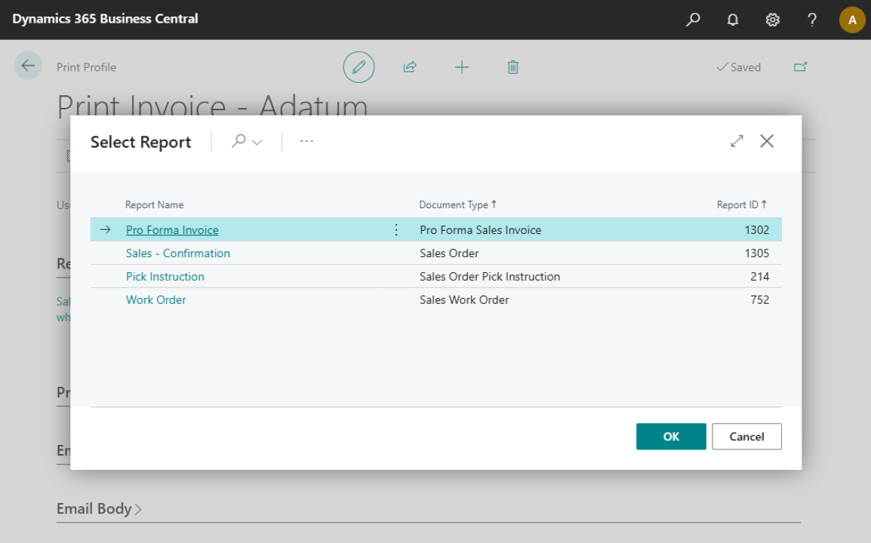This screenshot has width=871, height=543.
Task: Sort by Report ID column header
Action: tap(742, 205)
